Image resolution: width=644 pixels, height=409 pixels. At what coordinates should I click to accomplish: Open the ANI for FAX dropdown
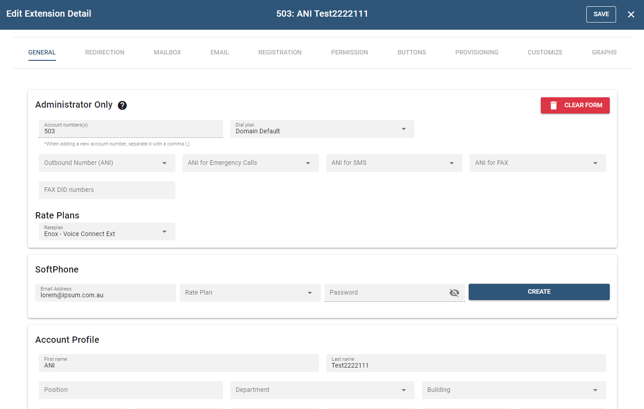coord(537,163)
